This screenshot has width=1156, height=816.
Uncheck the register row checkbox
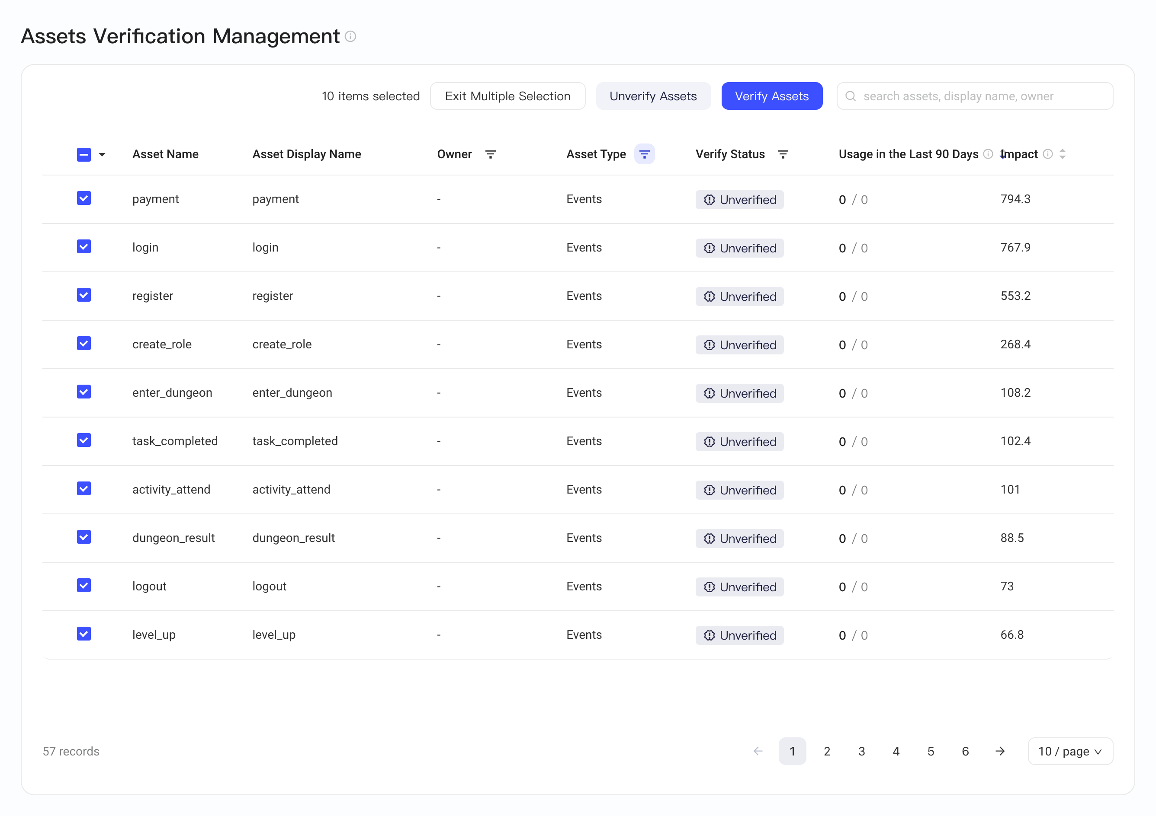point(84,295)
